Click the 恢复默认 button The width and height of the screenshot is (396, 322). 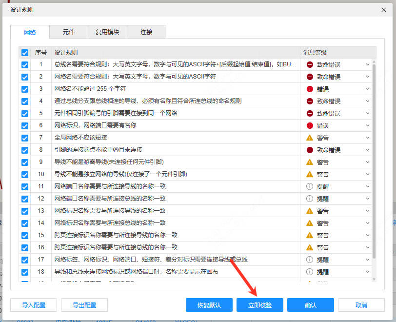pyautogui.click(x=209, y=305)
